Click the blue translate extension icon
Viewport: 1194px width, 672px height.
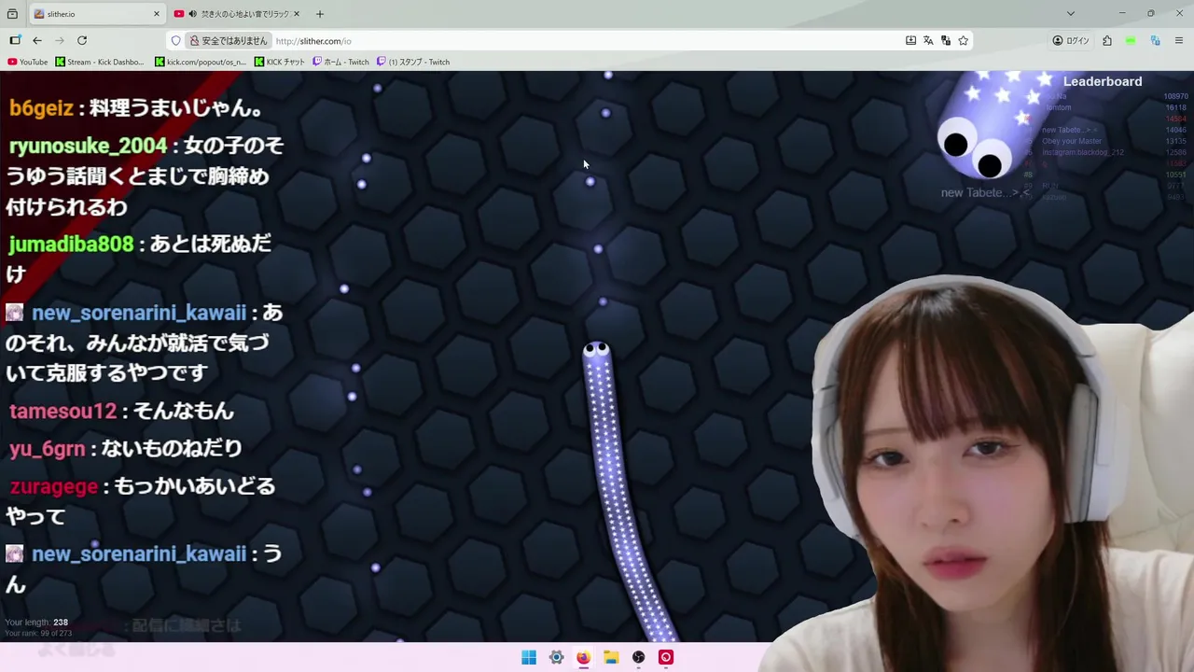[1155, 40]
